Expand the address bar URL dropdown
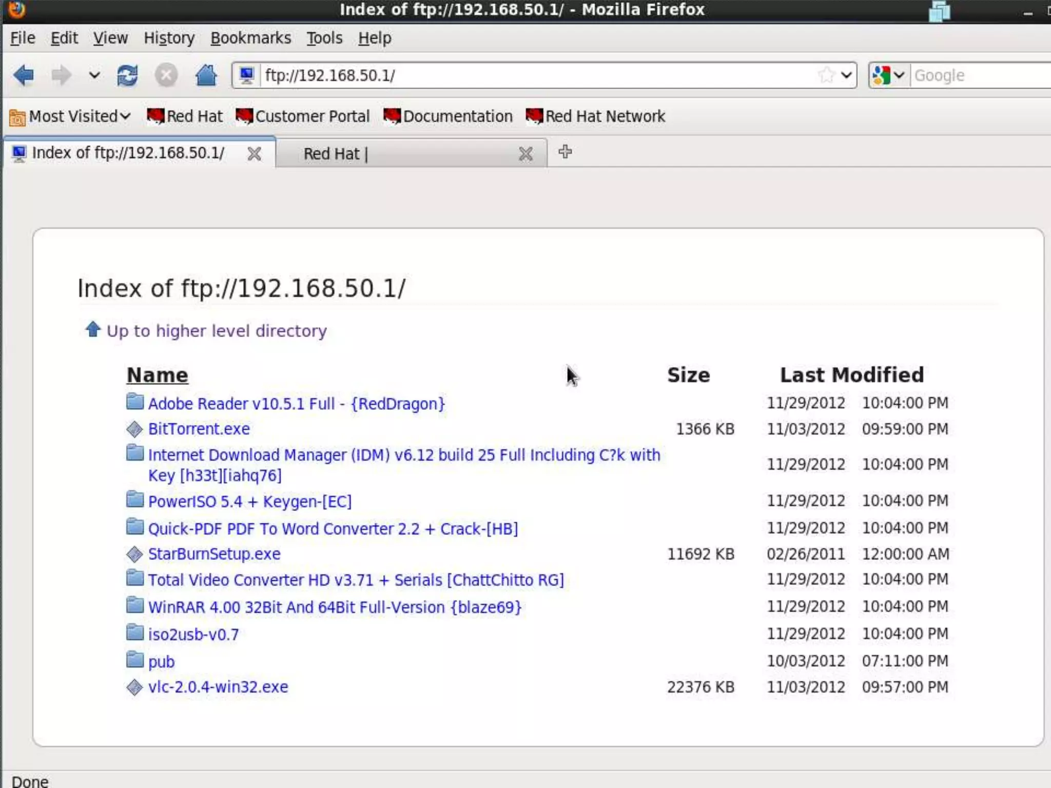1051x788 pixels. [847, 75]
